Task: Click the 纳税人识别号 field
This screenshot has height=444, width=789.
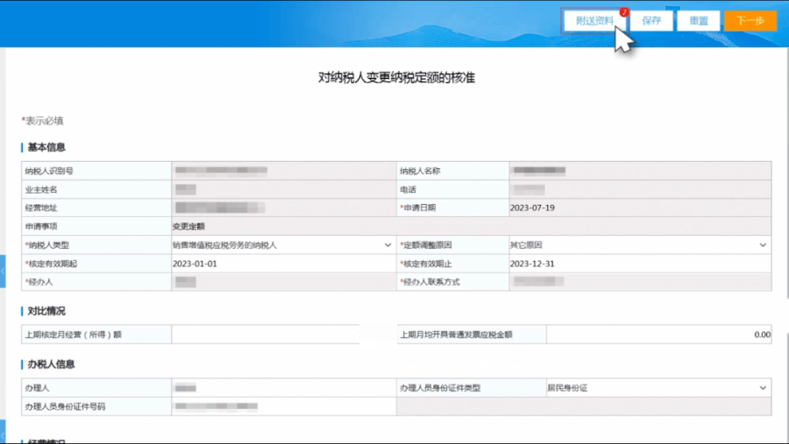Action: click(x=282, y=170)
